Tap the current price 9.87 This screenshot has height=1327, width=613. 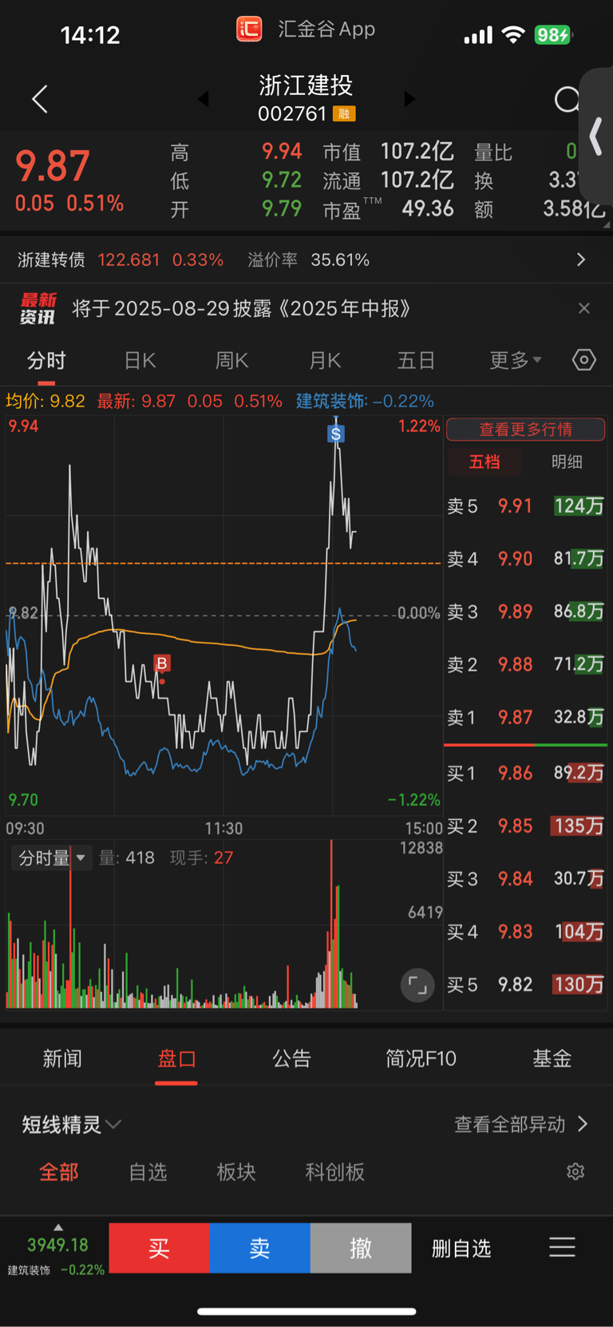point(53,166)
